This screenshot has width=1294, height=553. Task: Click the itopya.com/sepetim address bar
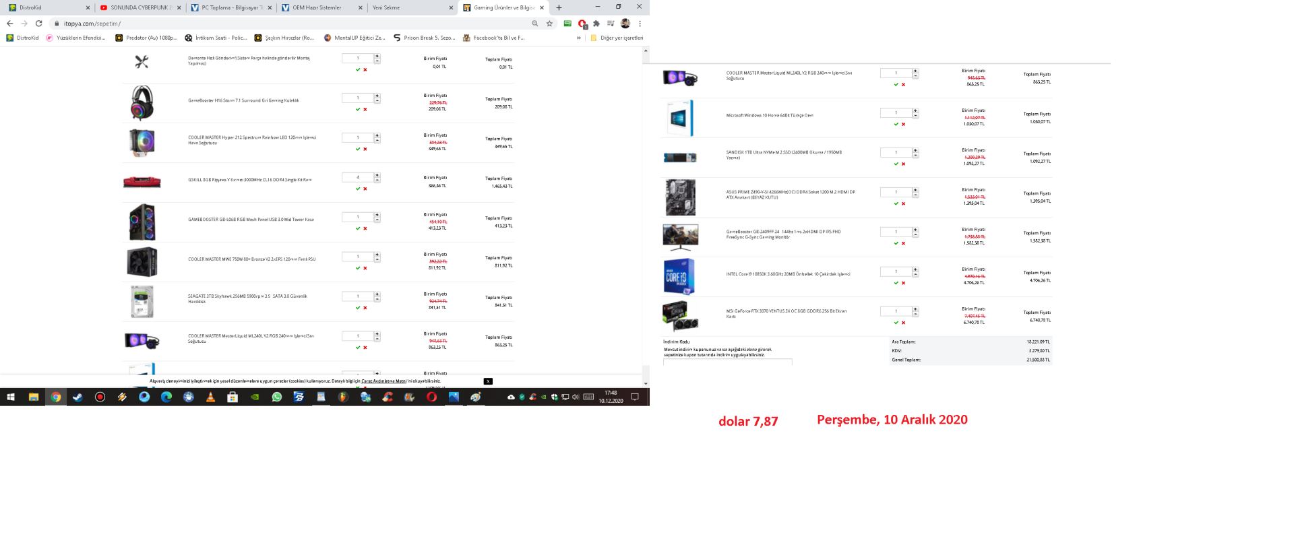pos(290,24)
